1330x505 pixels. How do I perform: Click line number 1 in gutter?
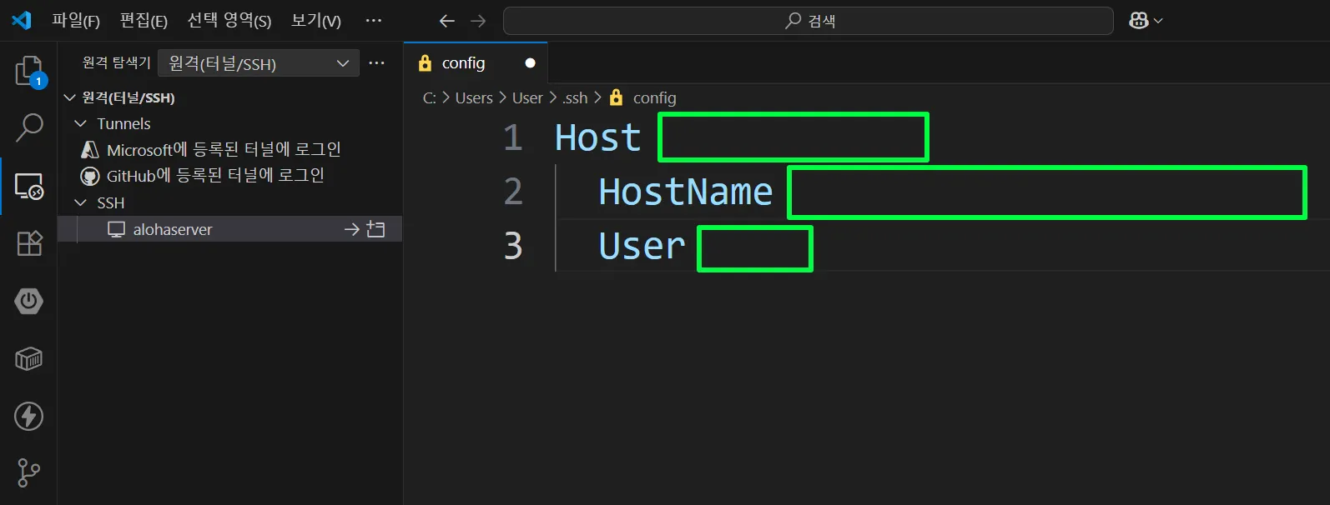pos(513,137)
